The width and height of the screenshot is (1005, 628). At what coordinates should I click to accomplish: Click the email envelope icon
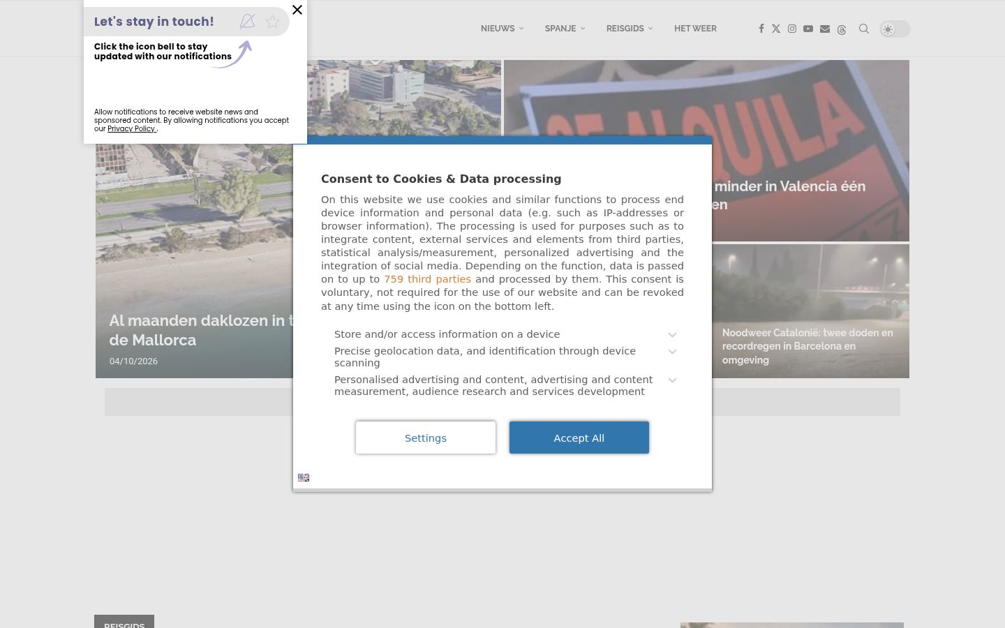click(x=825, y=29)
